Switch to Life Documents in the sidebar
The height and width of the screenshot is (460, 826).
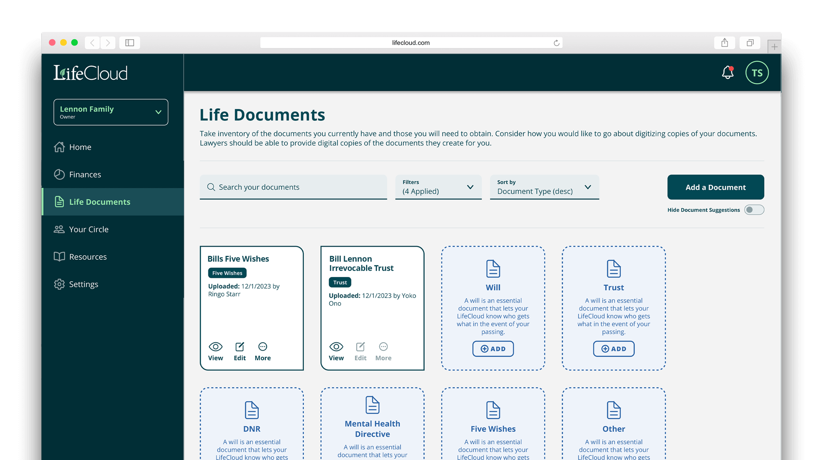100,202
